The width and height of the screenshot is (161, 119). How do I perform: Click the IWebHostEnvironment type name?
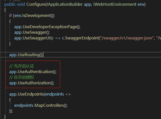pyautogui.click(x=115, y=4)
